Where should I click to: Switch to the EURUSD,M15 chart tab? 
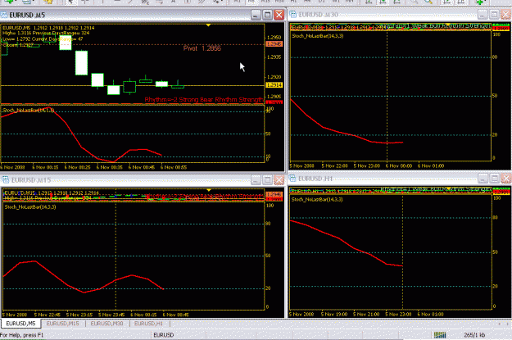tap(63, 324)
